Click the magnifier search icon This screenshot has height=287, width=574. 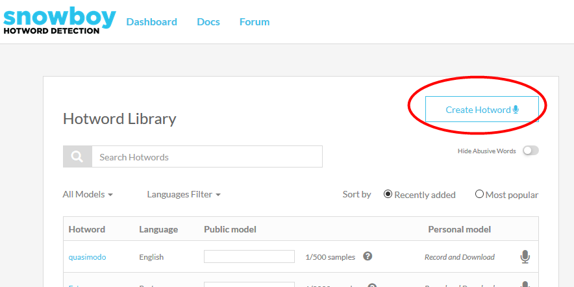(x=77, y=156)
